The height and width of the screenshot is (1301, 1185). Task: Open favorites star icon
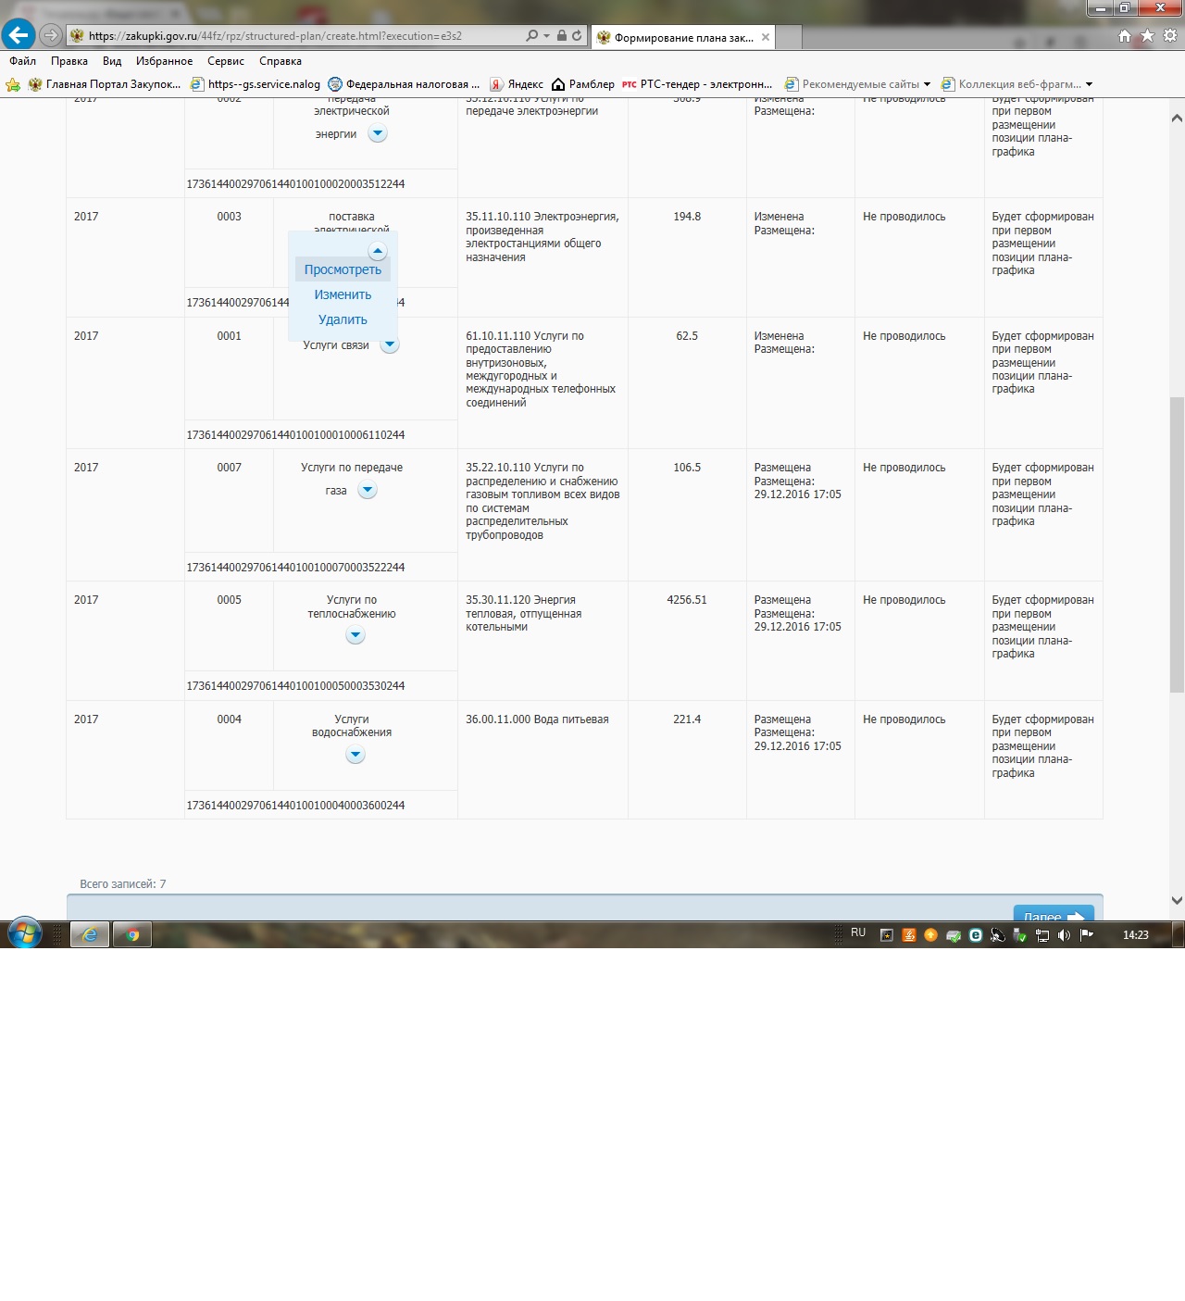(1147, 36)
